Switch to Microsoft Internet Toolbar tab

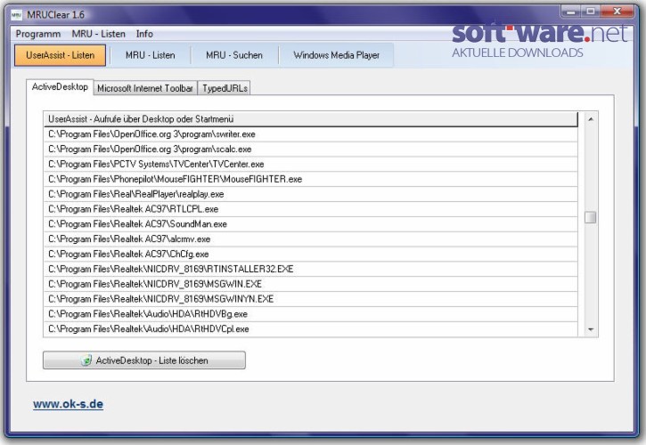[145, 88]
